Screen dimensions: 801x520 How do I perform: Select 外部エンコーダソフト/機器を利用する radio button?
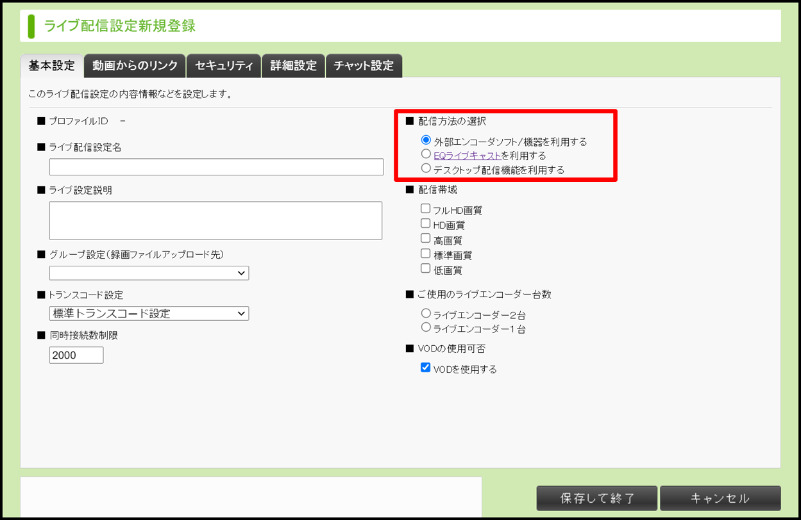426,140
